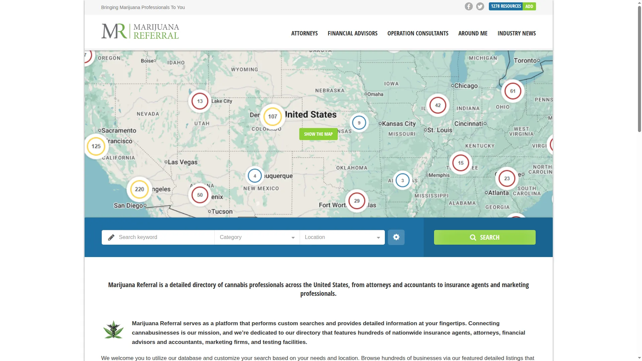Click the 'Chicago' map label
642x361 pixels.
[466, 86]
